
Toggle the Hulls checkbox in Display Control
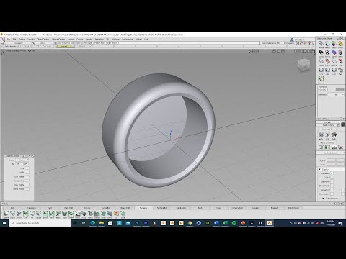27,173
